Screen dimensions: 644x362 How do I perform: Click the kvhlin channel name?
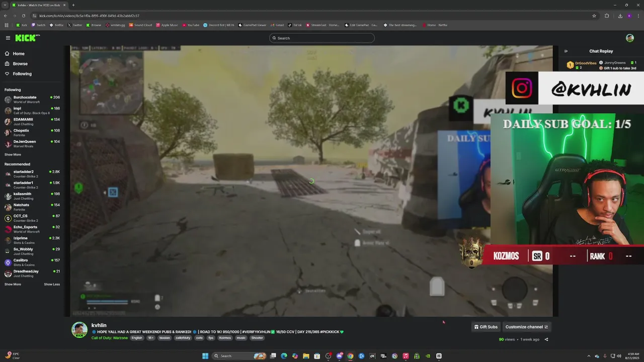(99, 325)
